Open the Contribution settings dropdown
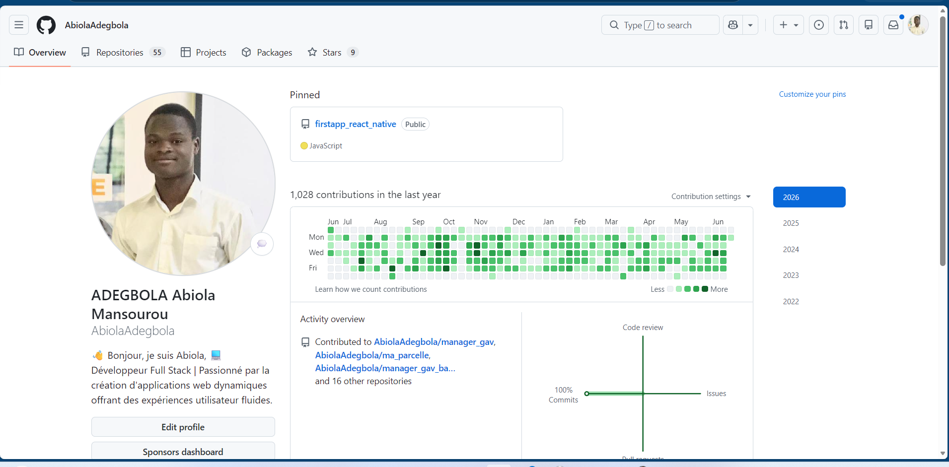Screen dimensions: 949x467 click(711, 197)
